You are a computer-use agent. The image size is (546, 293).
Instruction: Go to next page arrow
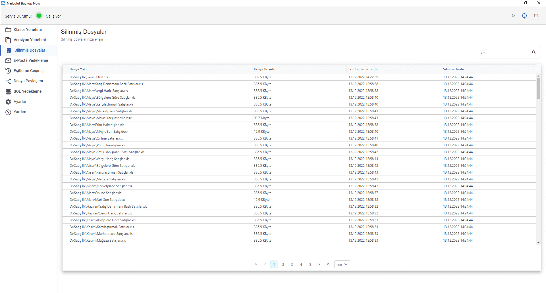pyautogui.click(x=319, y=264)
